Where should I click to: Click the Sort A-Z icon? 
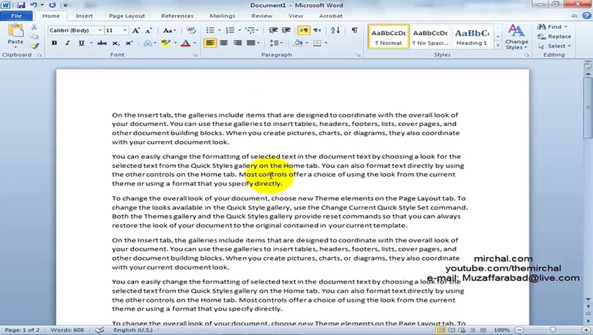coord(335,30)
